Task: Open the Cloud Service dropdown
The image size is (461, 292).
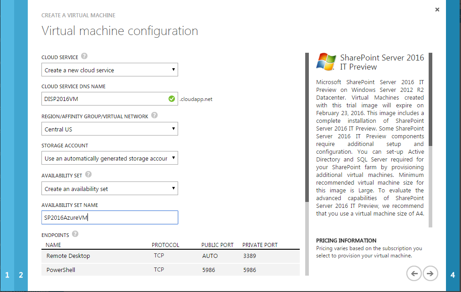Action: point(110,70)
